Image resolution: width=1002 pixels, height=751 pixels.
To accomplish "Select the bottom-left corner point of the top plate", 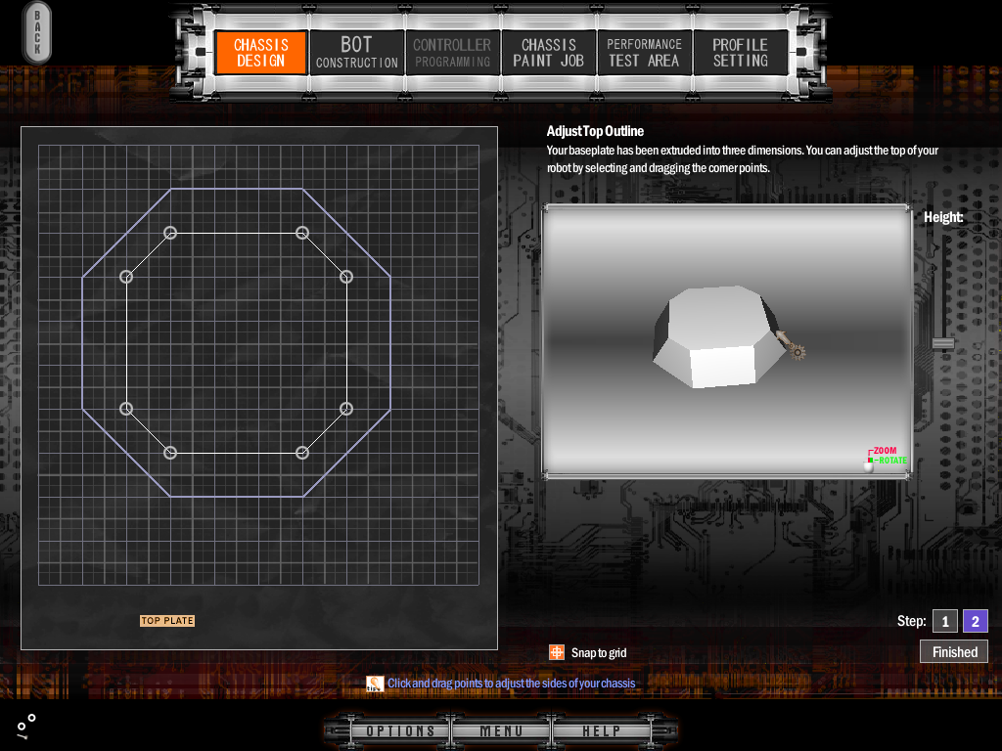I will (x=170, y=453).
